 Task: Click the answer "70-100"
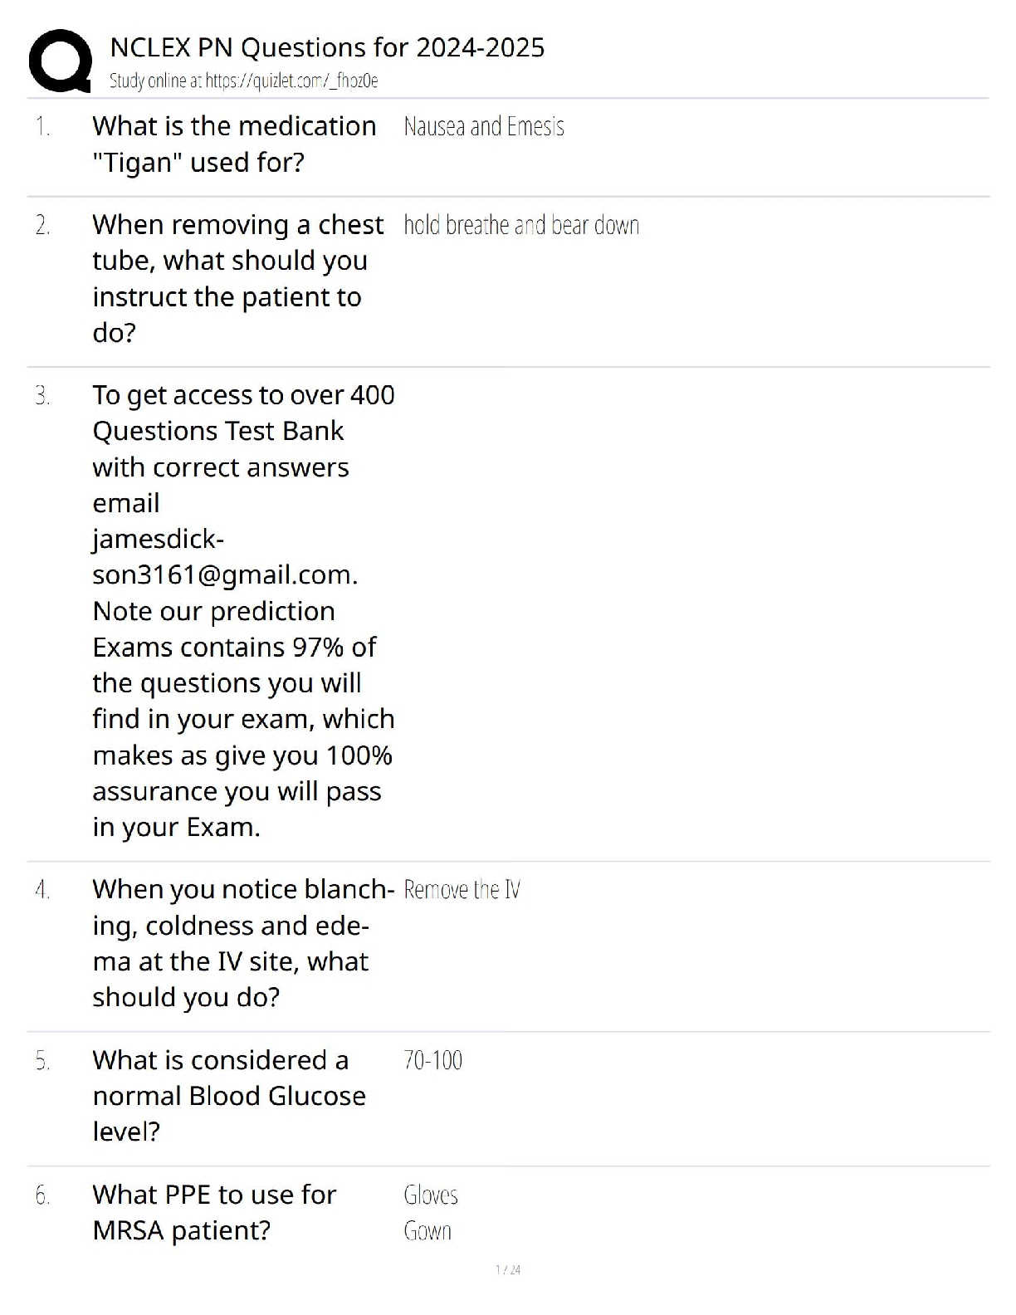point(432,1060)
